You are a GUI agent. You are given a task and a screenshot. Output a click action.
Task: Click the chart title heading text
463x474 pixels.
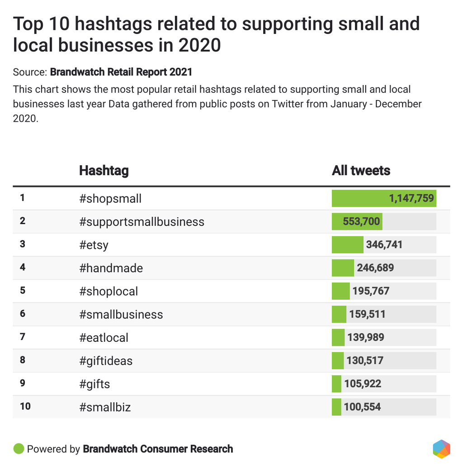pos(216,34)
